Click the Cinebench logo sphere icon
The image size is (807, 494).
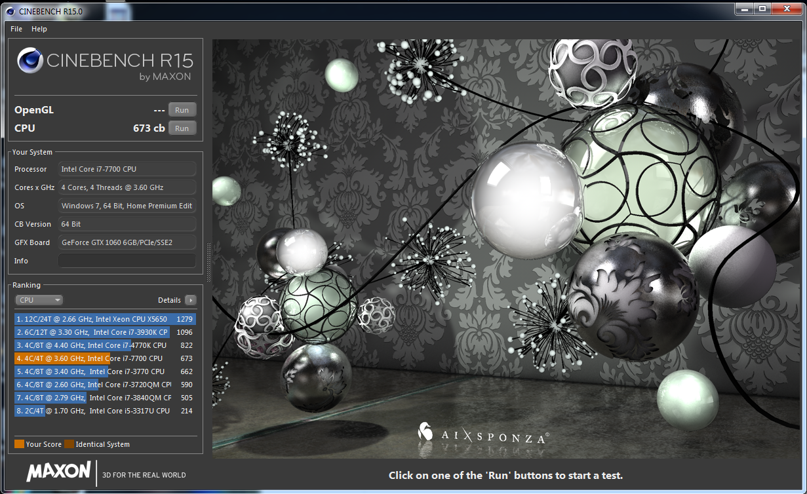[30, 62]
